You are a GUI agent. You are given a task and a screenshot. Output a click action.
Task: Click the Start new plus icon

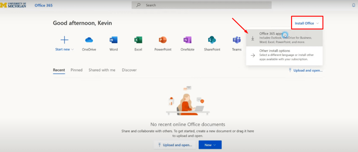tap(64, 40)
